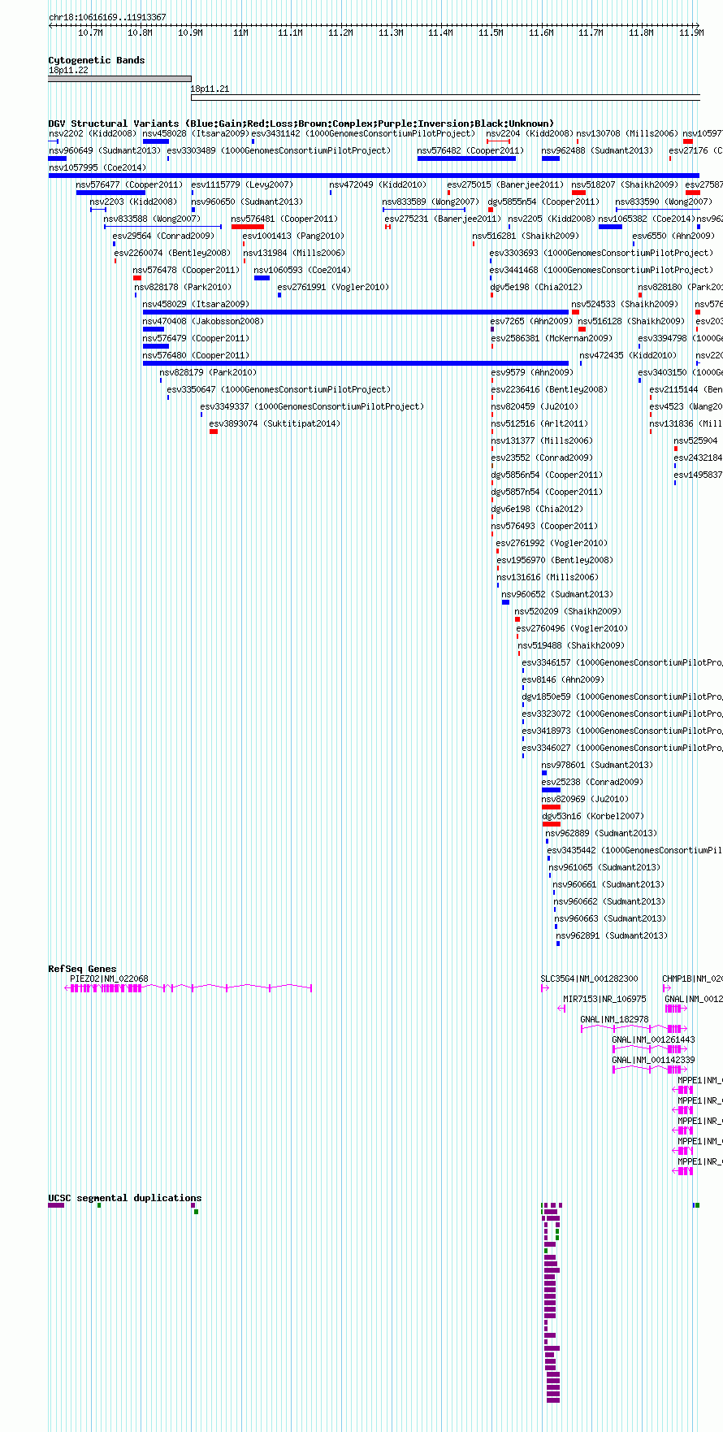723x1432 pixels.
Task: Open the MIR7153|NR_106975 gene label
Action: pyautogui.click(x=605, y=999)
